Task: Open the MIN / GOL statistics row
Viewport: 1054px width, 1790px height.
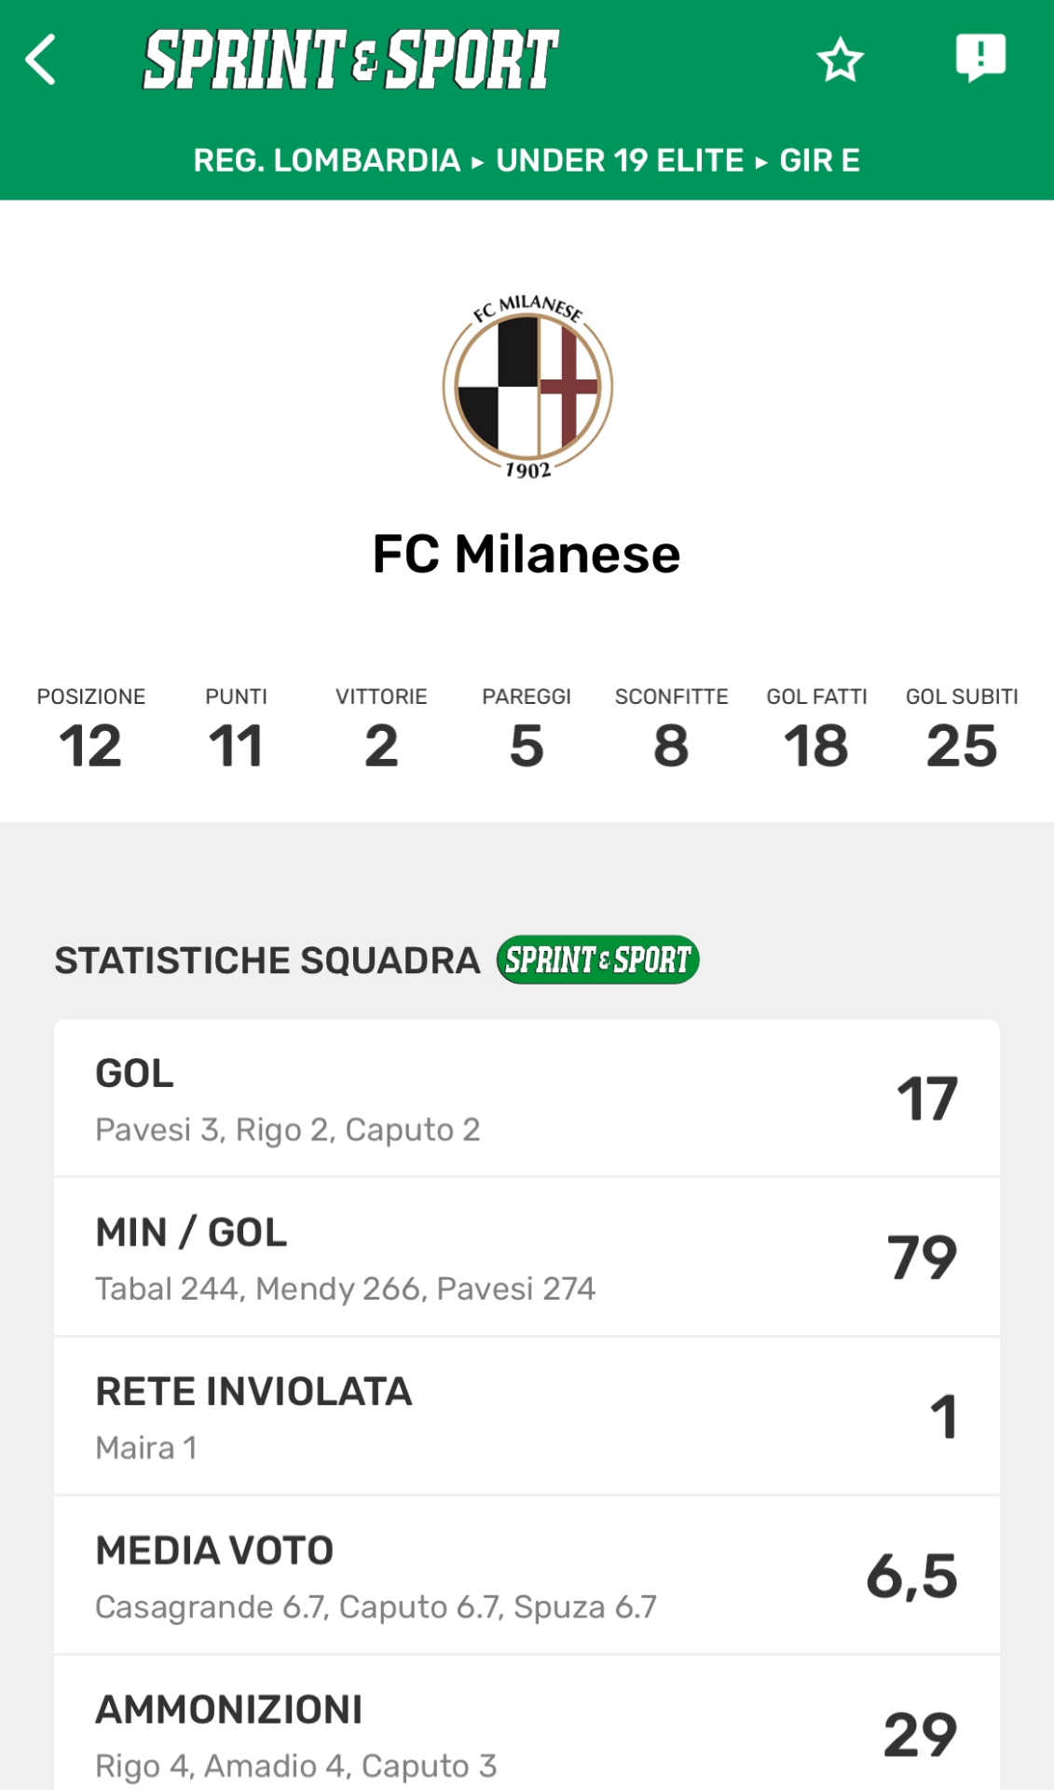Action: (527, 1257)
